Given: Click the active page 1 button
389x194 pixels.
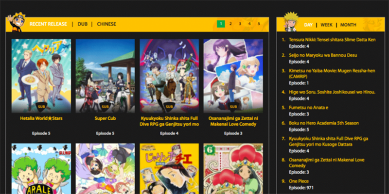Looking at the screenshot, I should point(221,23).
